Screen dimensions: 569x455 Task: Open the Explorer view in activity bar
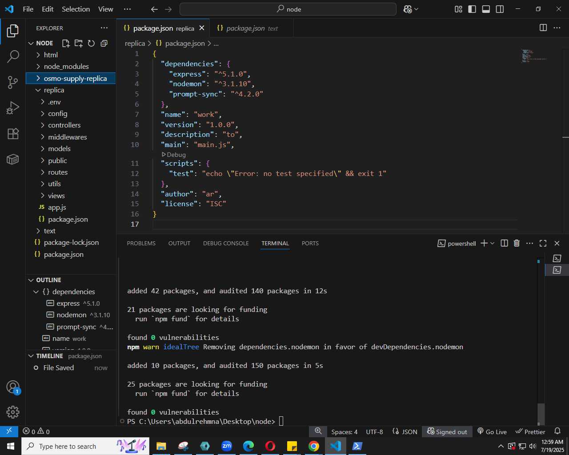(13, 31)
